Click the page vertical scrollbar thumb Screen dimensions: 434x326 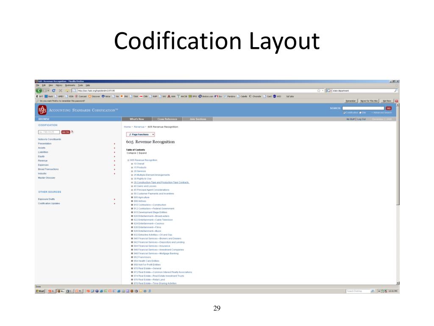[x=398, y=155]
